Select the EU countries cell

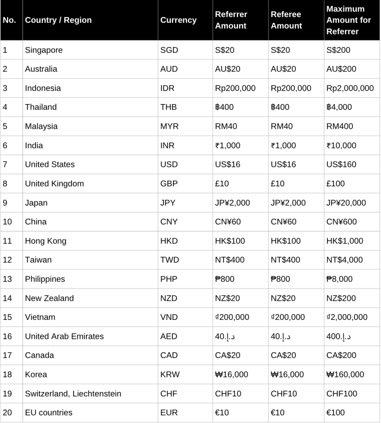click(x=49, y=413)
